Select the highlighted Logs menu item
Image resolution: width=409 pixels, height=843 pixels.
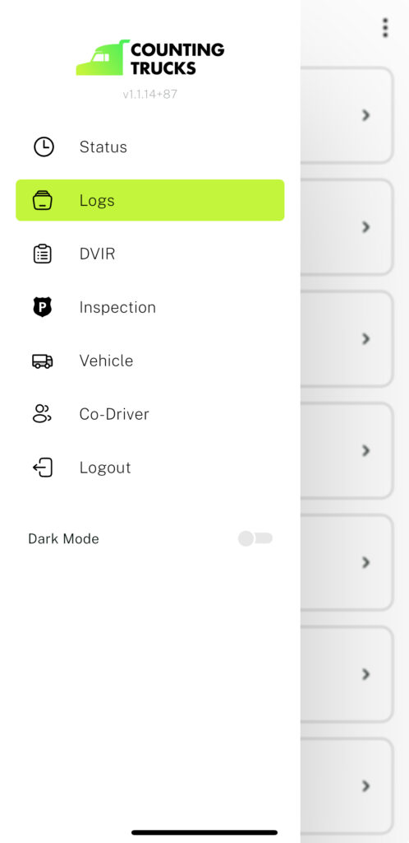click(150, 200)
